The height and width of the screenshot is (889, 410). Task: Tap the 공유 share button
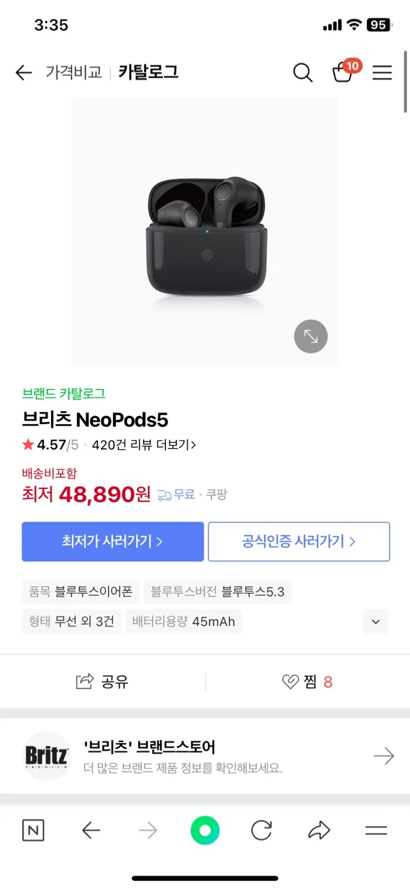click(102, 682)
